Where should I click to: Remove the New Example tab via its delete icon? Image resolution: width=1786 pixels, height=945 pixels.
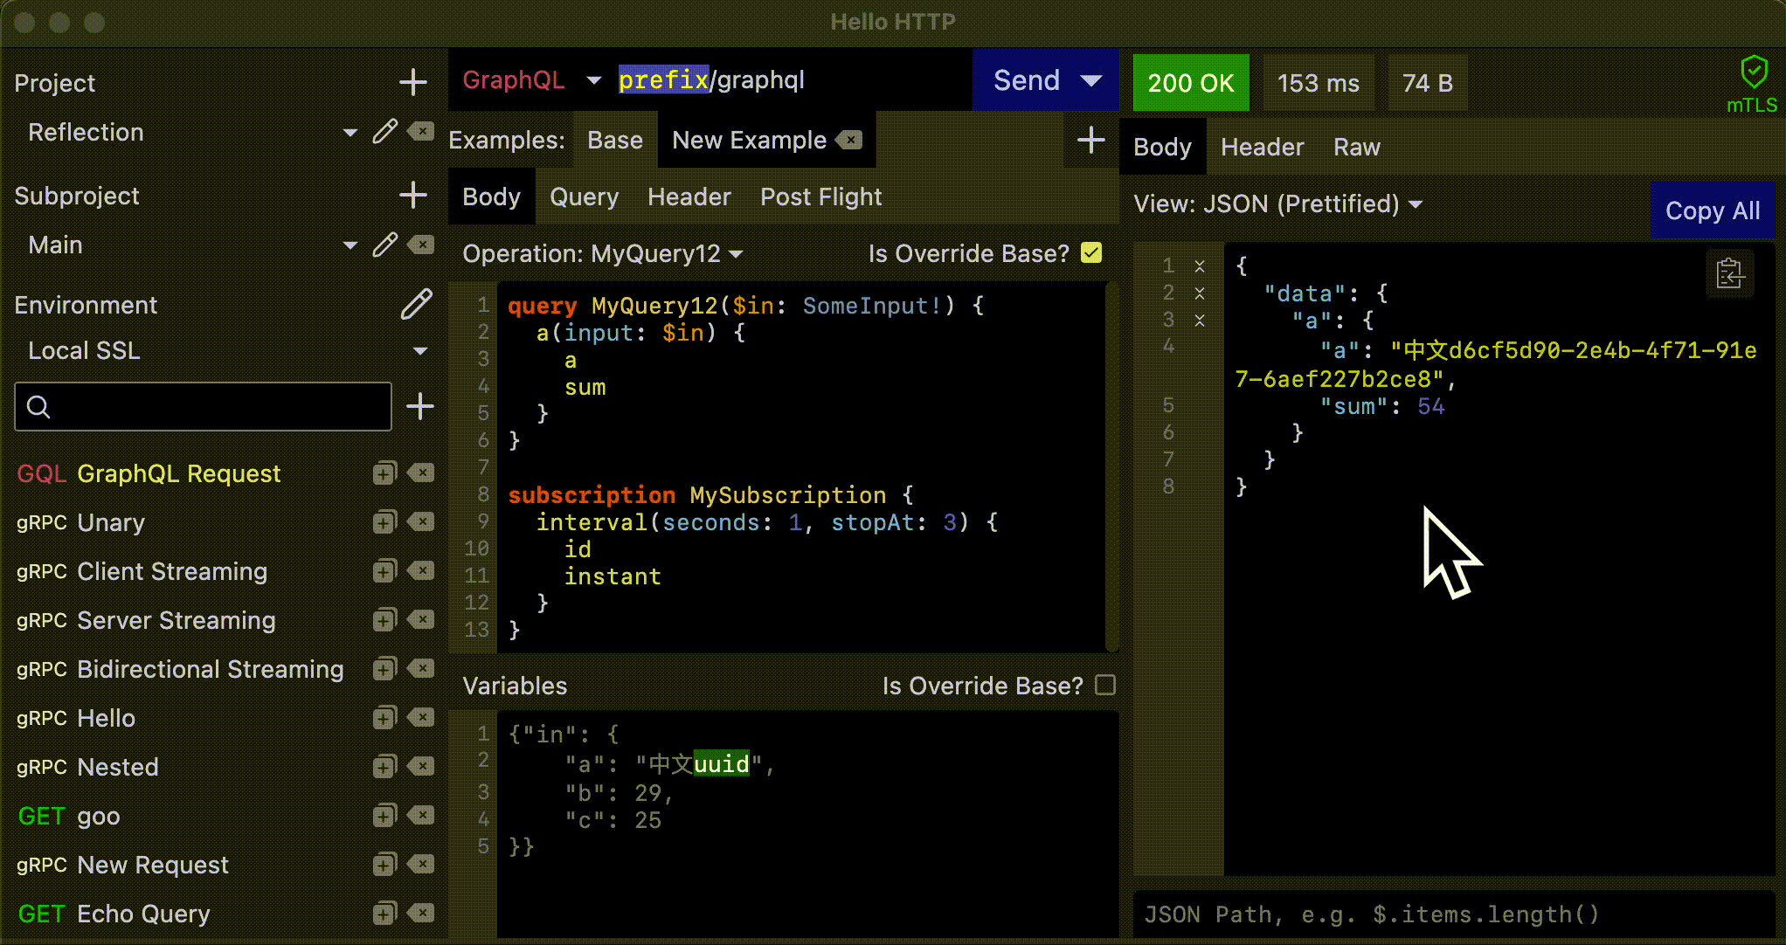849,140
